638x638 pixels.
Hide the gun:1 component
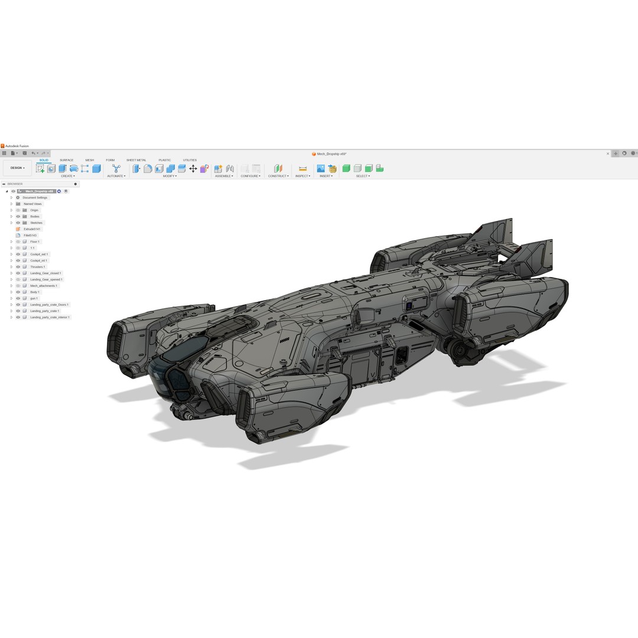pyautogui.click(x=18, y=298)
